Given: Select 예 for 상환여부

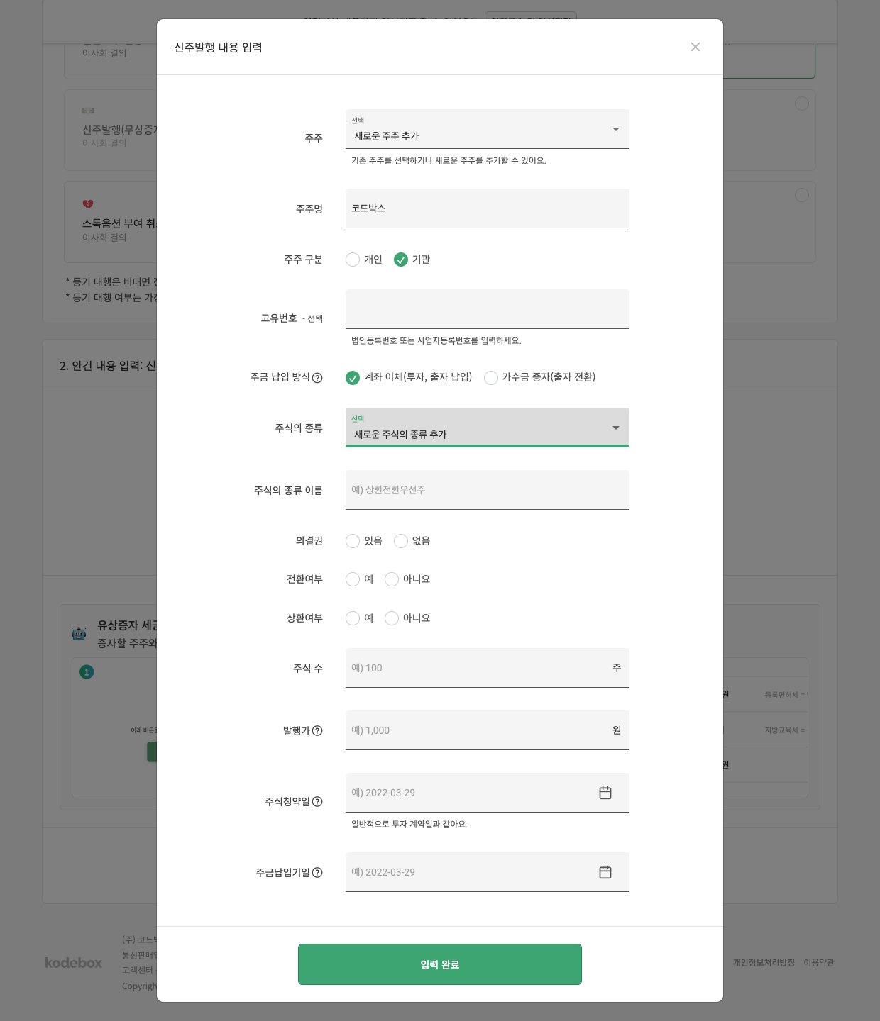Looking at the screenshot, I should [353, 618].
